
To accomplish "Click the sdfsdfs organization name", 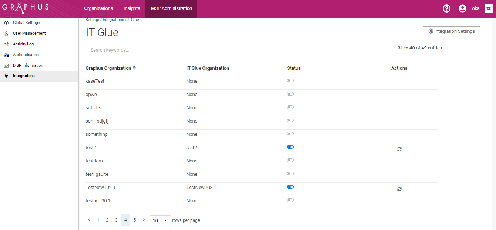I will [93, 108].
